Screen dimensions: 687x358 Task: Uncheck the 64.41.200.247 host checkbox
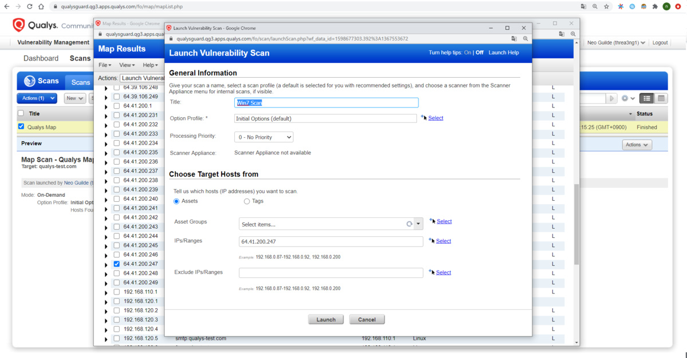(117, 264)
